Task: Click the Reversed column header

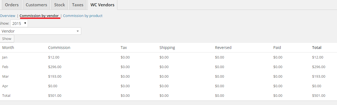Action: click(x=223, y=48)
